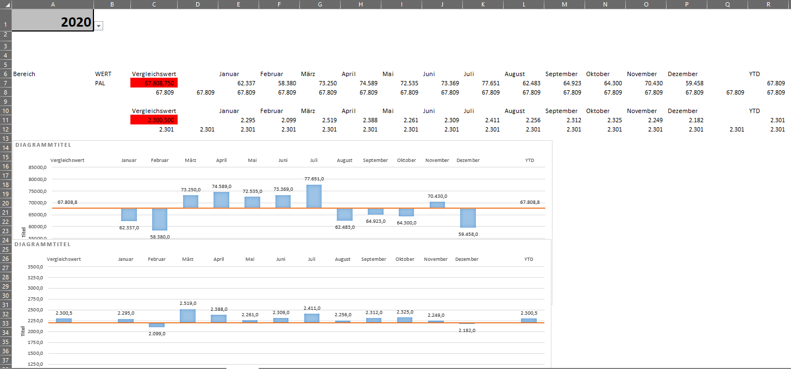Click cell value 2.411 in row 11
This screenshot has height=369, width=791.
(492, 120)
